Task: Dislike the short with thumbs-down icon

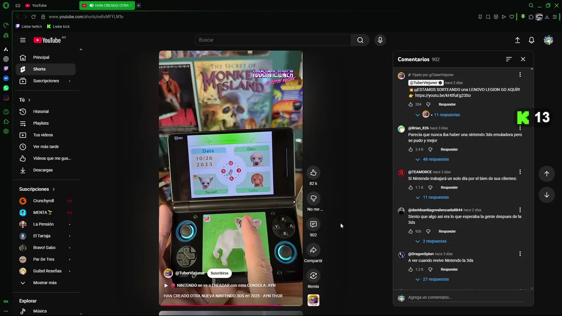Action: [313, 198]
